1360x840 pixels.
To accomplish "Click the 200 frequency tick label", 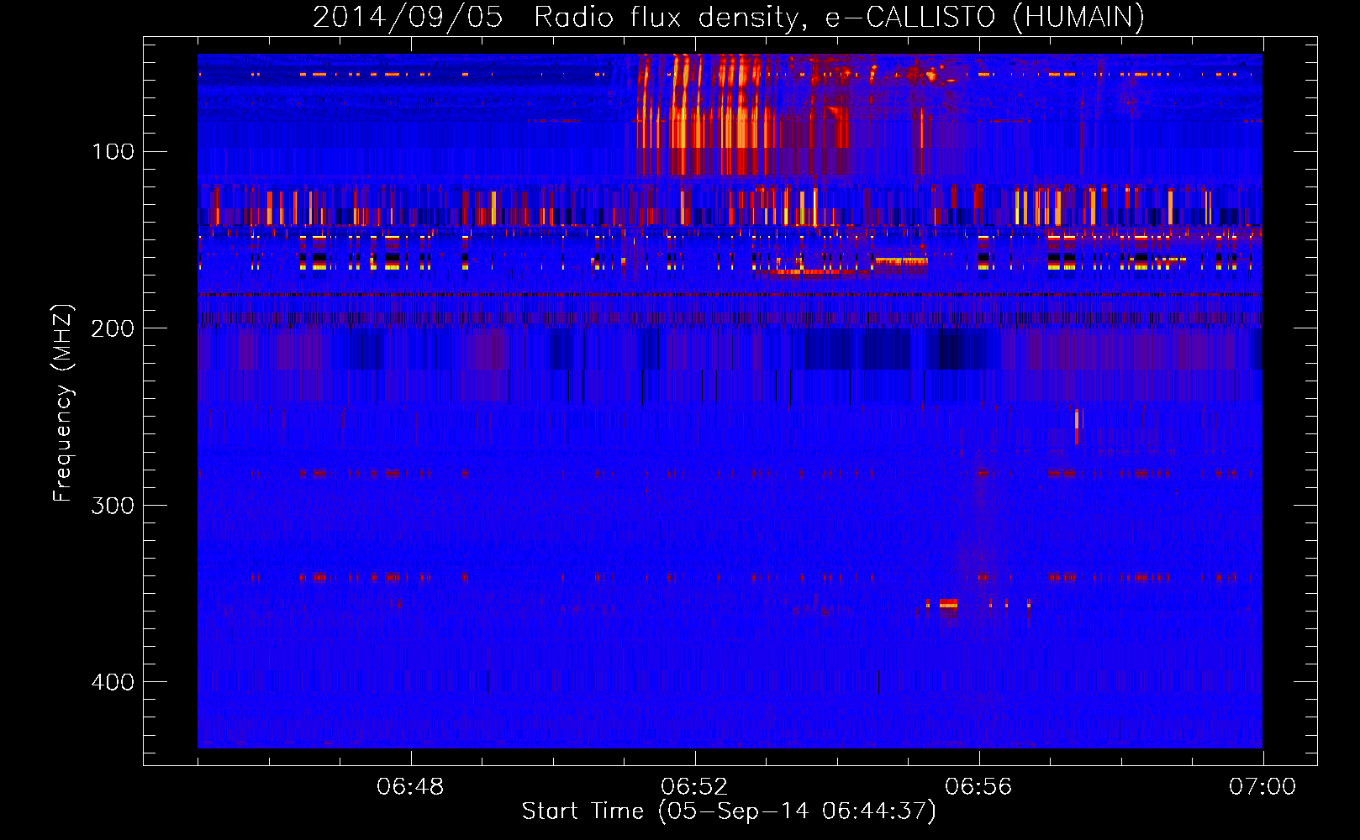I will click(113, 328).
